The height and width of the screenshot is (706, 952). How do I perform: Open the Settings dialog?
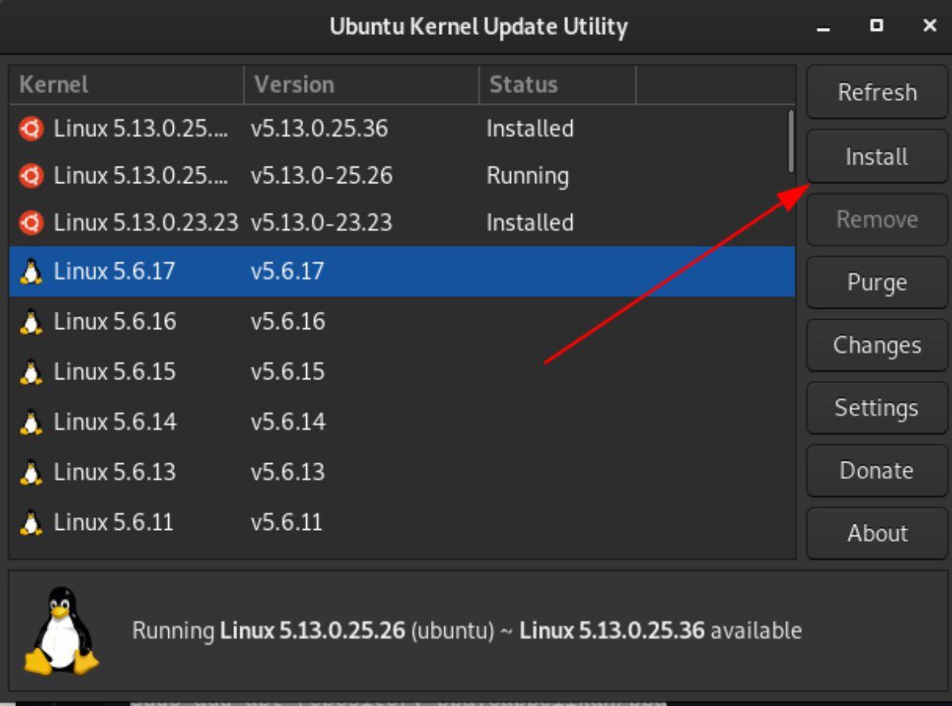click(x=876, y=407)
